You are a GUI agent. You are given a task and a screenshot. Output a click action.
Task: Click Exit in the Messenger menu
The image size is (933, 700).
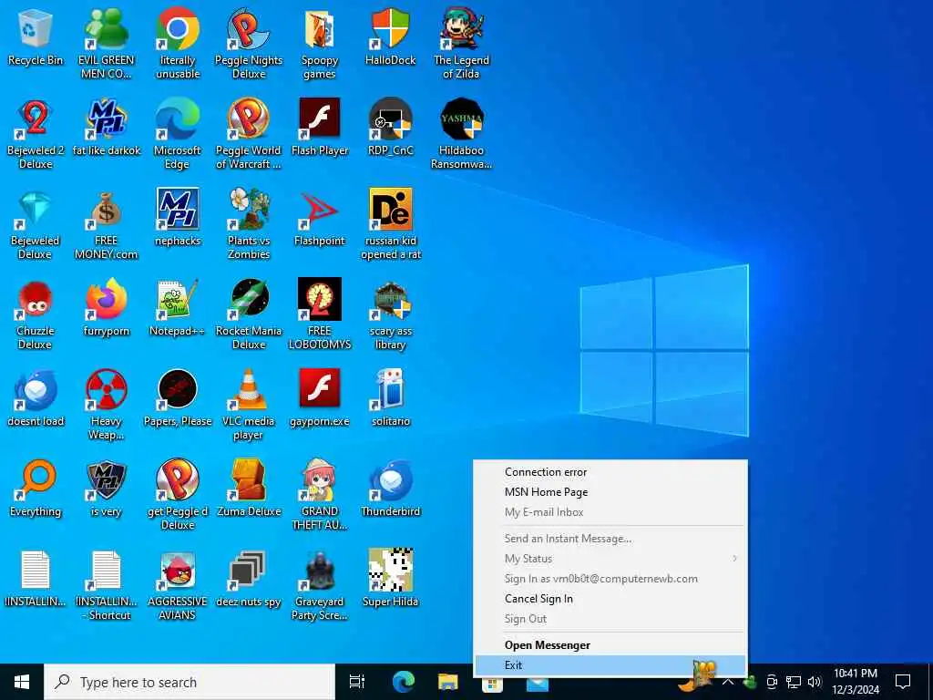[610, 665]
